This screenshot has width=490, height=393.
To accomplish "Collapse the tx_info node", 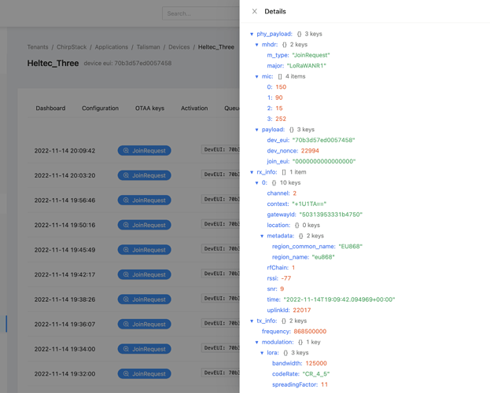I will (252, 321).
